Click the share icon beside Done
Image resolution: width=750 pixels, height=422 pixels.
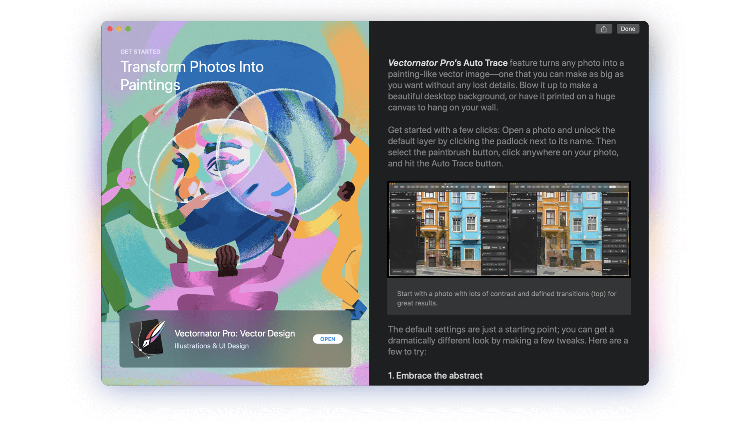(x=604, y=29)
